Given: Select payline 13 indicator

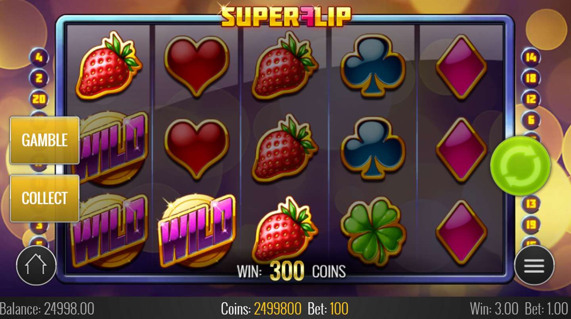Looking at the screenshot, I should click(x=531, y=204).
